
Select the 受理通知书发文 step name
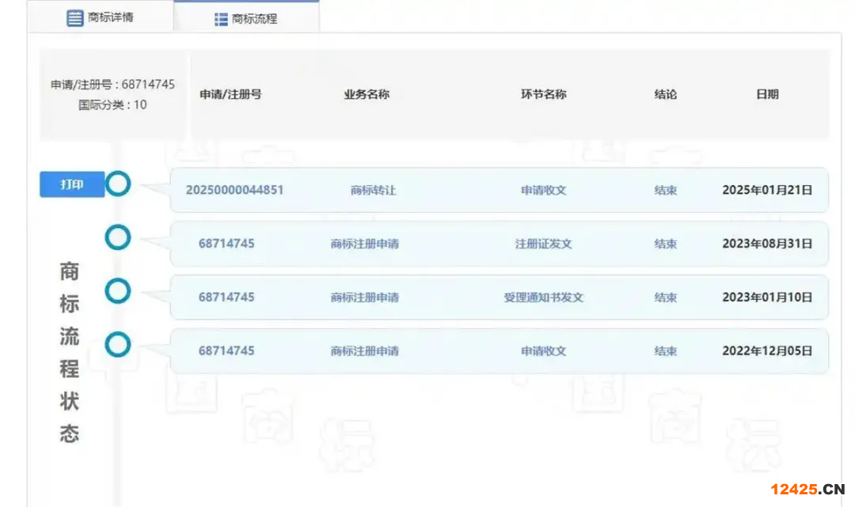[x=543, y=297]
